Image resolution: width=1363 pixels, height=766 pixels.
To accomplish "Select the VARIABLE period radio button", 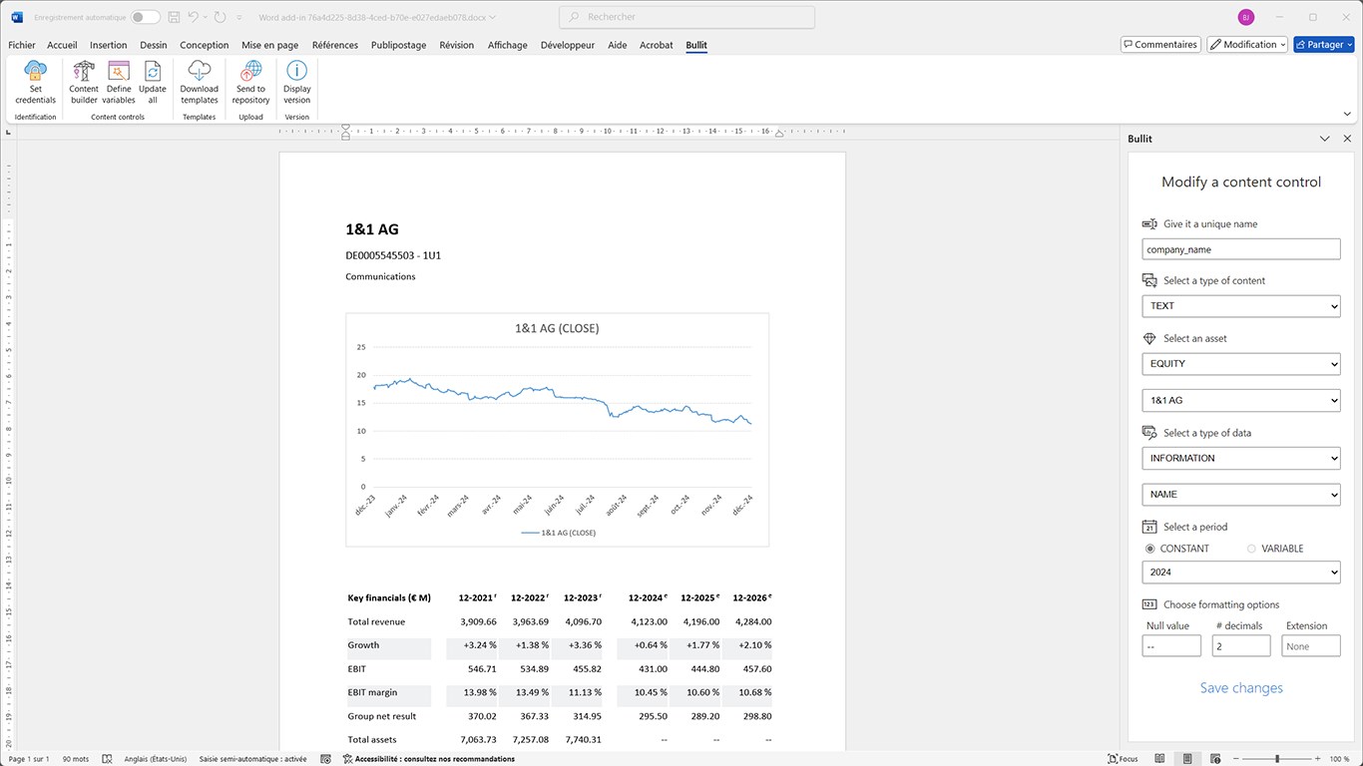I will (x=1251, y=549).
